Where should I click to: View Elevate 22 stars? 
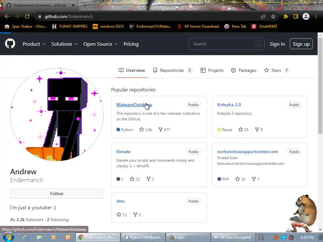[135, 179]
